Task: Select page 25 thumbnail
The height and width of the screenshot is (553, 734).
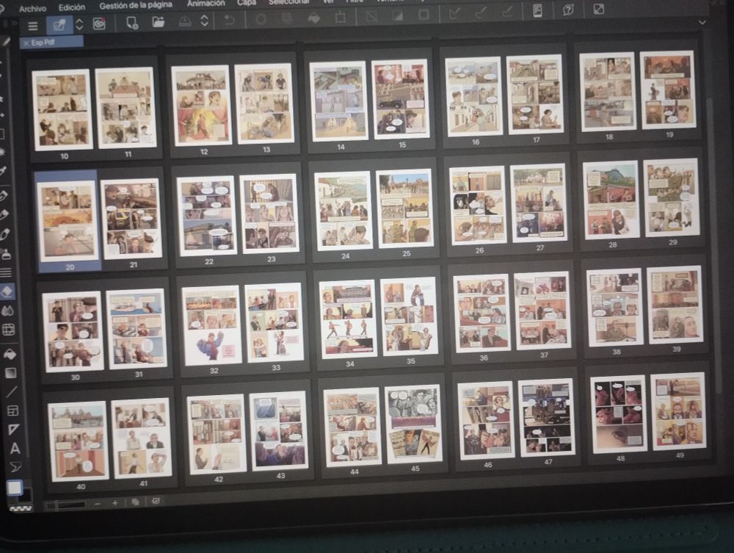Action: point(405,209)
